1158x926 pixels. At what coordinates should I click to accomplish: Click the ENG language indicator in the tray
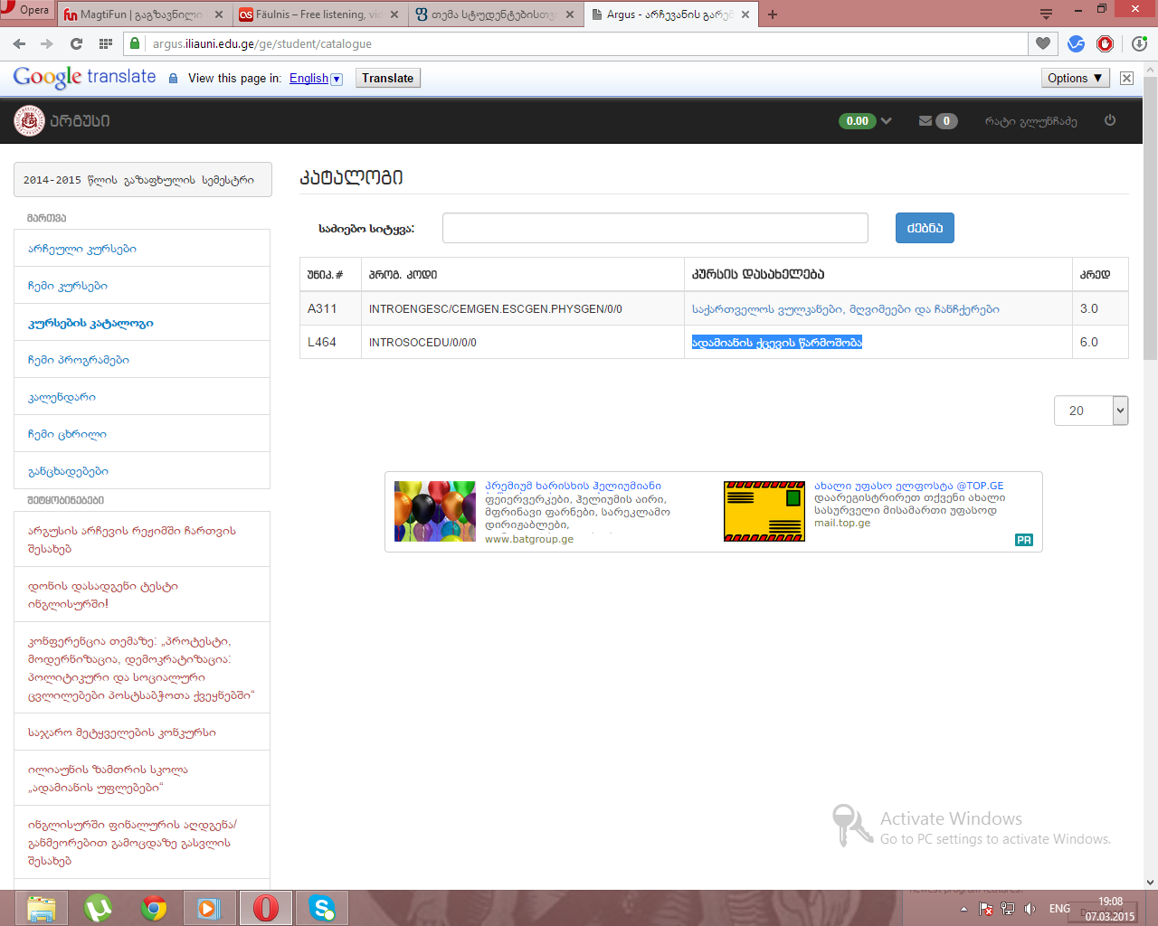coord(1059,909)
